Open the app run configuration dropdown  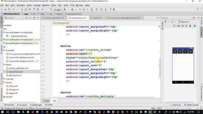coord(58,9)
